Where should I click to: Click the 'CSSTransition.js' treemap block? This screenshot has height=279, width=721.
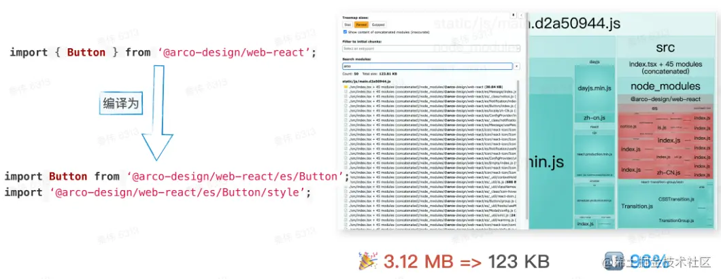676,199
